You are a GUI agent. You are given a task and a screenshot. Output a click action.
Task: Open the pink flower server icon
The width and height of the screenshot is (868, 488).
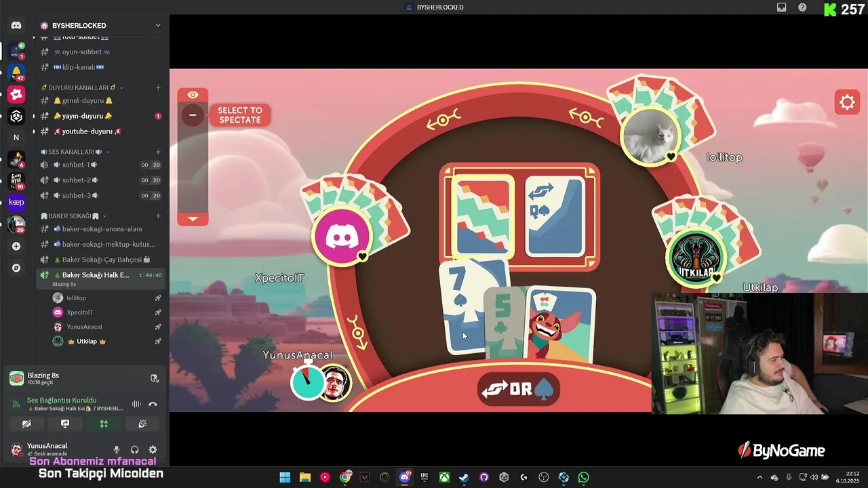16,94
